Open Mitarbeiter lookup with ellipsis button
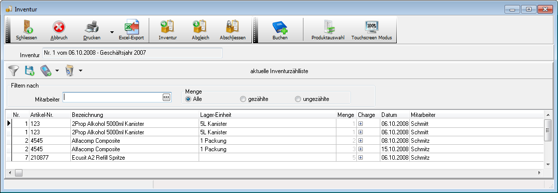This screenshot has width=558, height=193. (x=167, y=97)
